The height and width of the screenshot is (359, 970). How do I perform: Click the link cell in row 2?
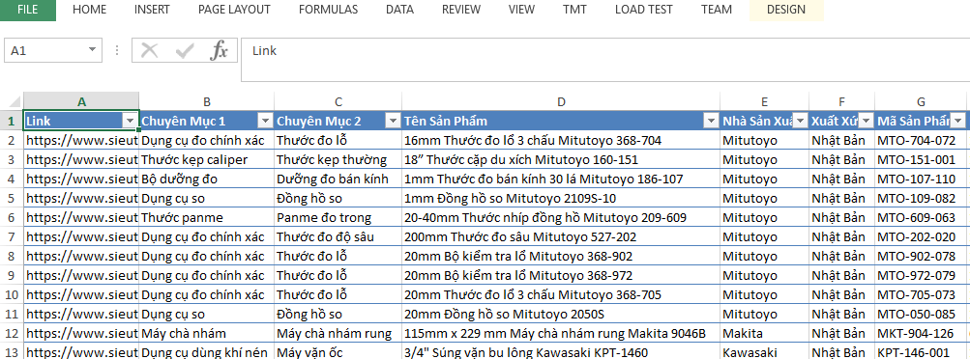(81, 141)
